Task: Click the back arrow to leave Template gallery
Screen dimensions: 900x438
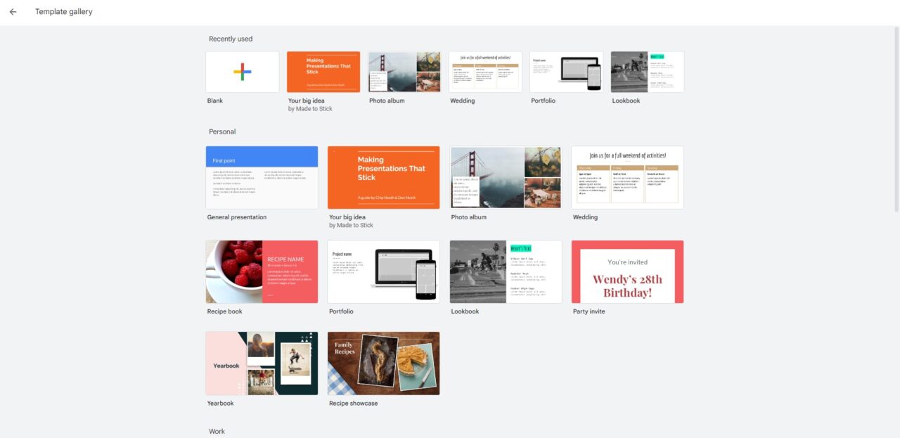Action: click(x=13, y=11)
